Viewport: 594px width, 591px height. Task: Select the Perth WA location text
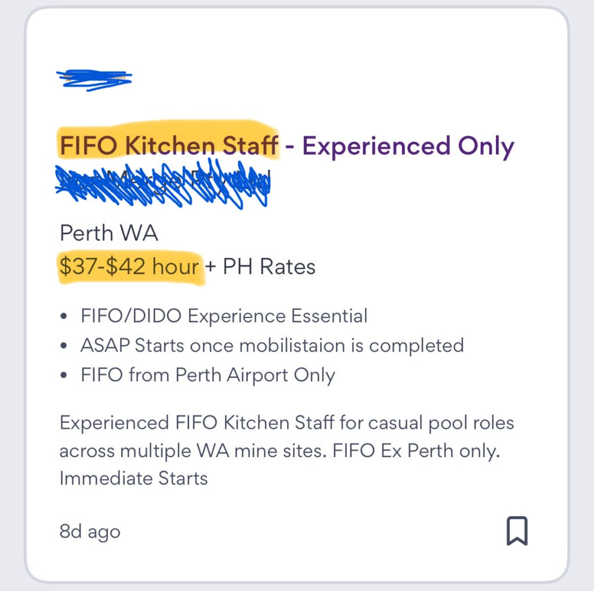tap(109, 233)
